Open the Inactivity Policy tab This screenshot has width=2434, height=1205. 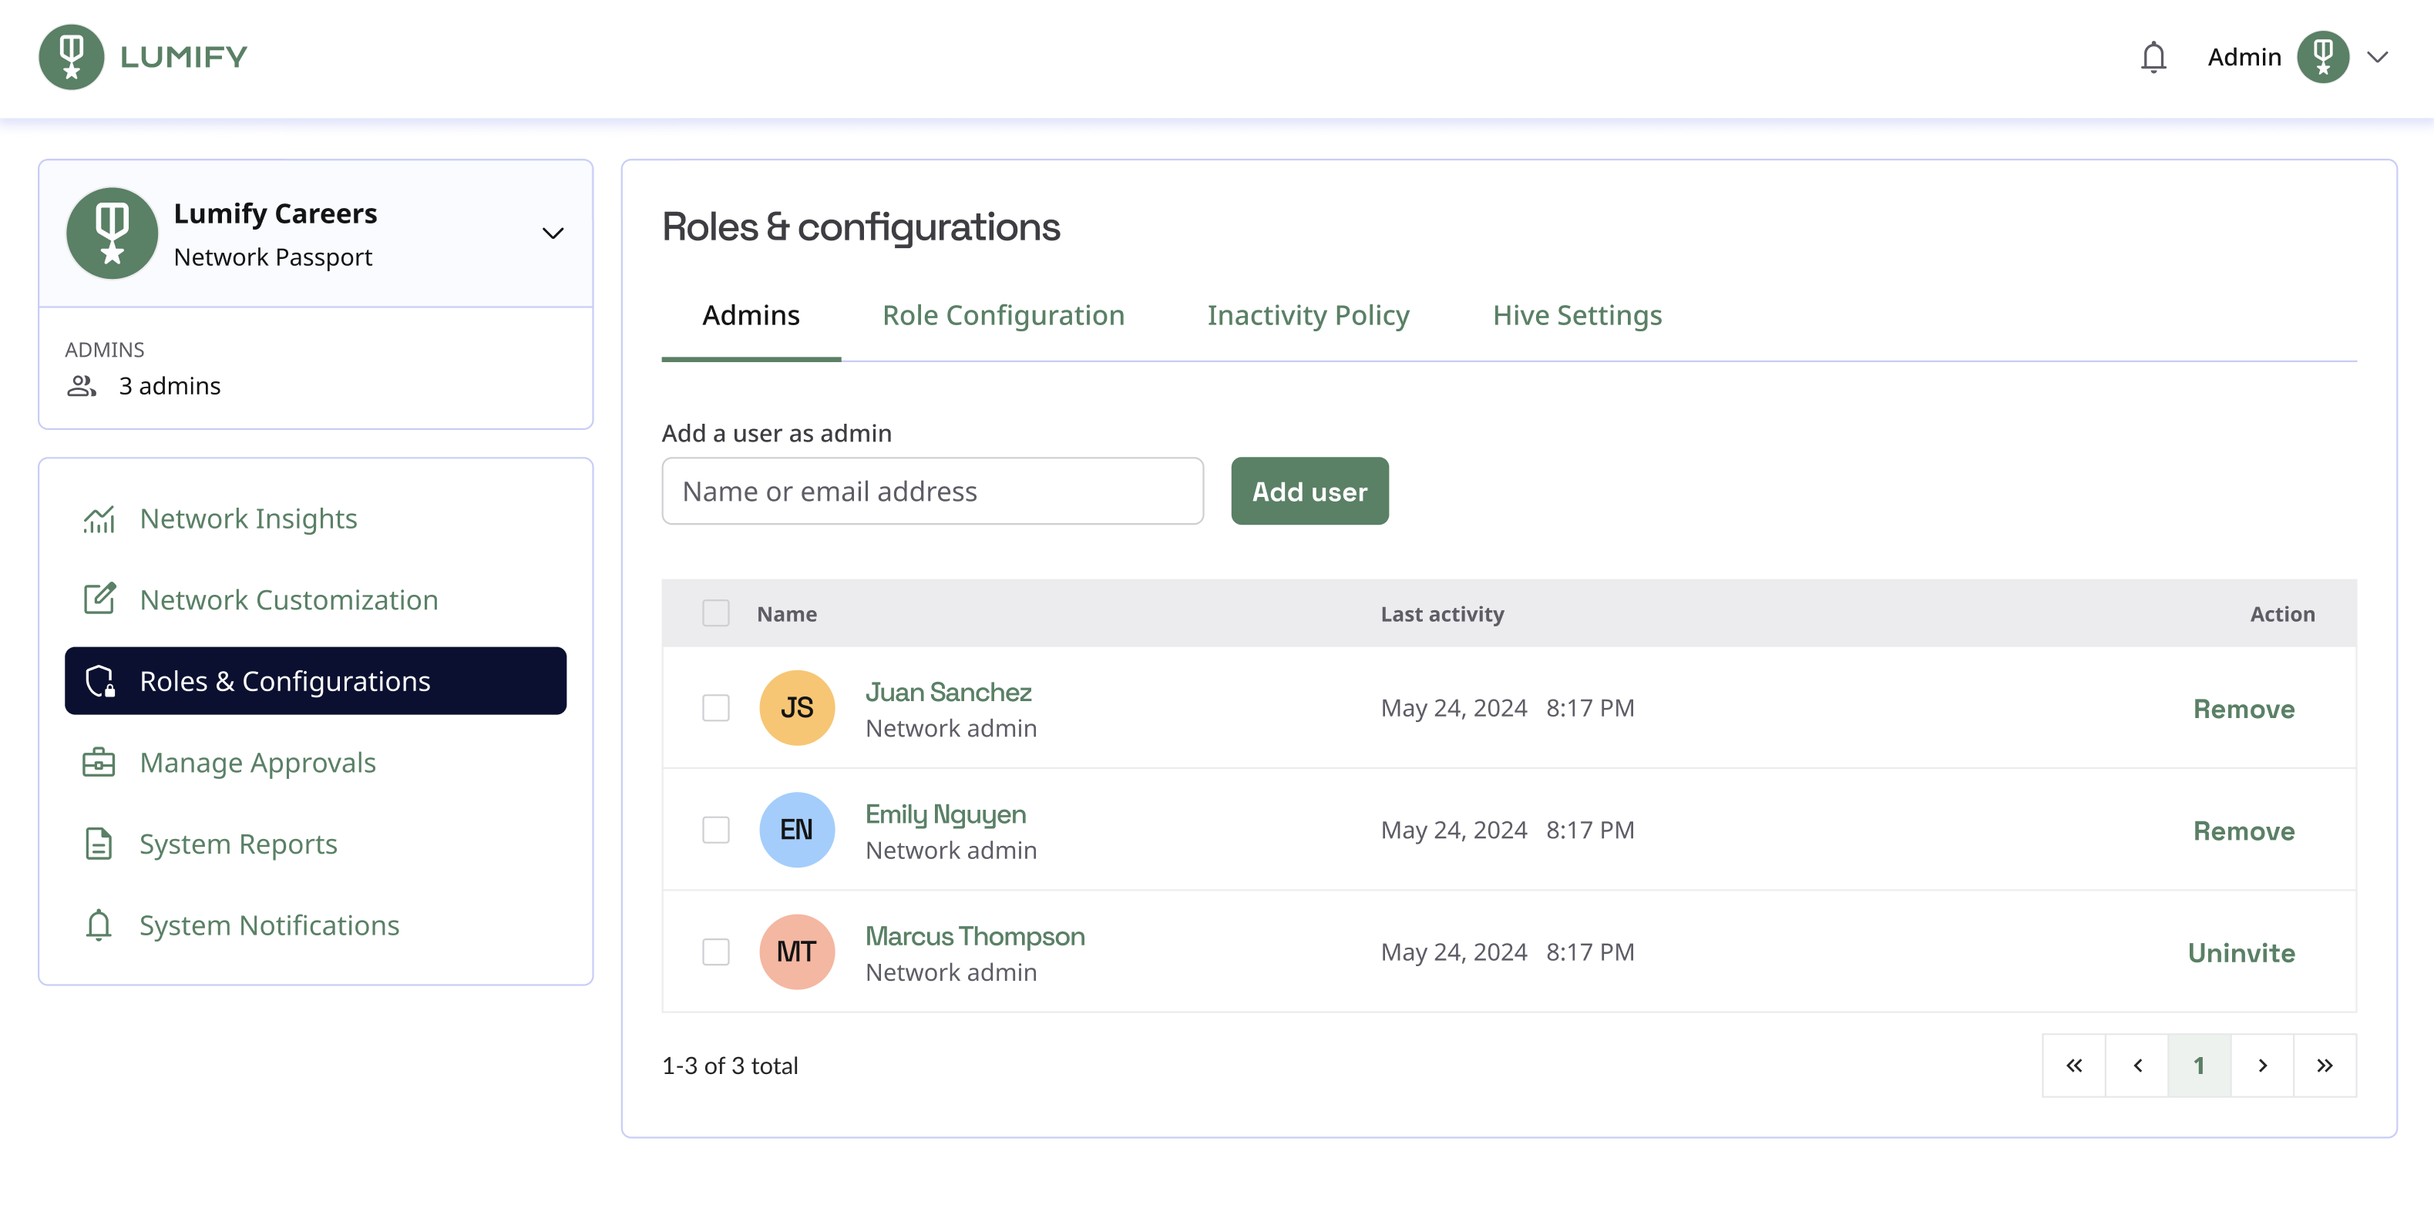point(1309,315)
